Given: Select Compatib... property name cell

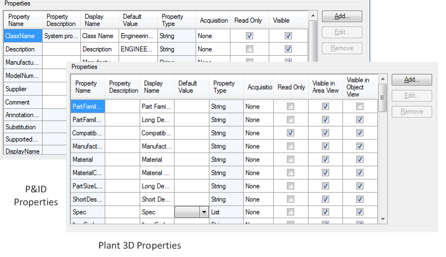Looking at the screenshot, I should coord(88,133).
